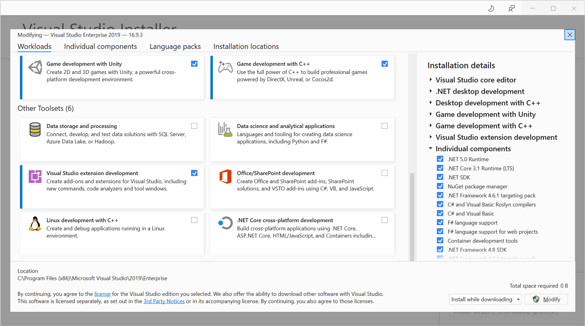Check .NET Core cross-platform development workload
This screenshot has width=585, height=326.
pos(384,220)
